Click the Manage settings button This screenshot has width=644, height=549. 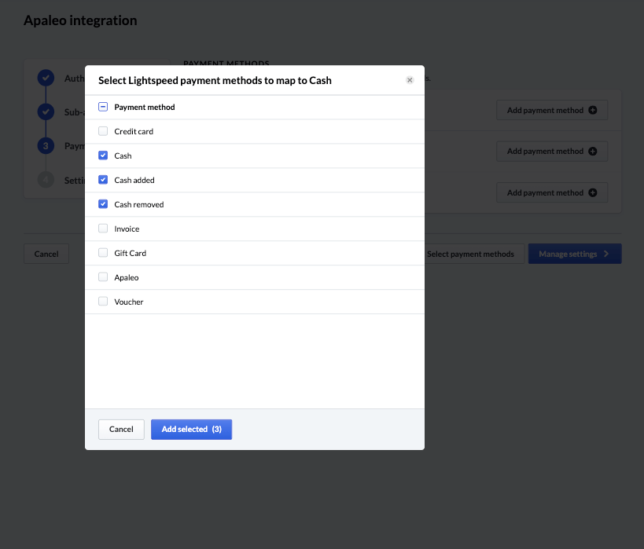[x=574, y=254]
